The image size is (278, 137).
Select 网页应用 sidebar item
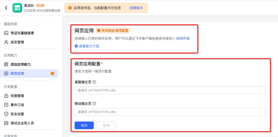pos(17,74)
